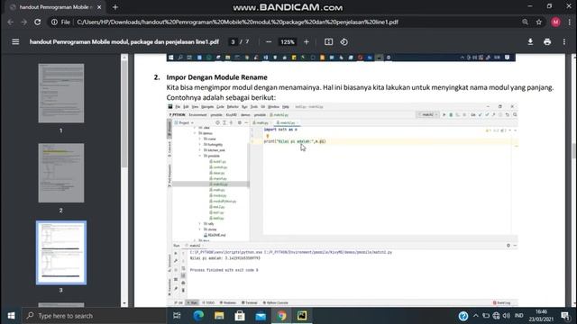Zoom out with the minus button
Image resolution: width=577 pixels, height=324 pixels.
(269, 42)
